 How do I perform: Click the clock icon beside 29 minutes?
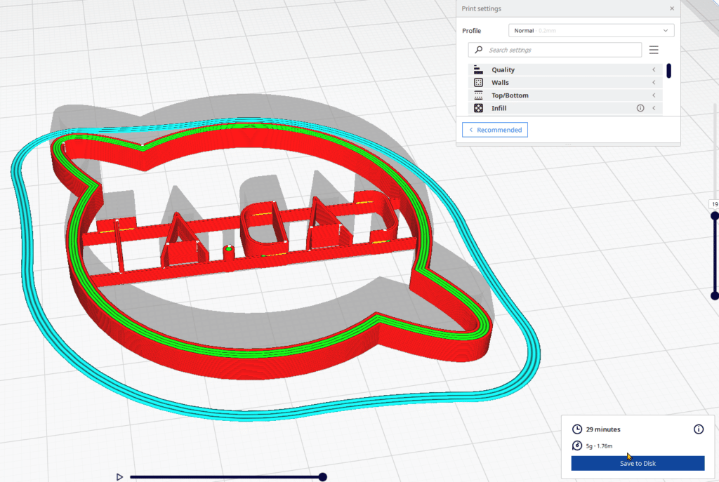(x=576, y=429)
